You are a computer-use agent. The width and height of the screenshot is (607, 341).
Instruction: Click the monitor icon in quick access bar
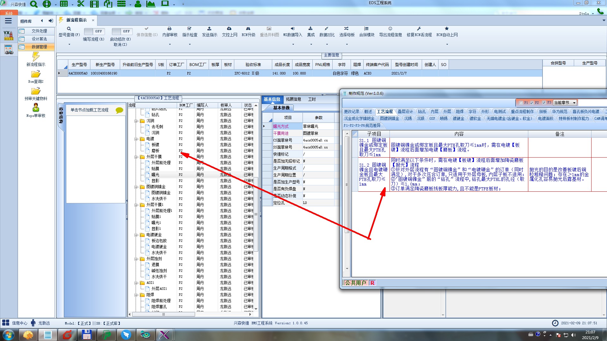coord(165,4)
